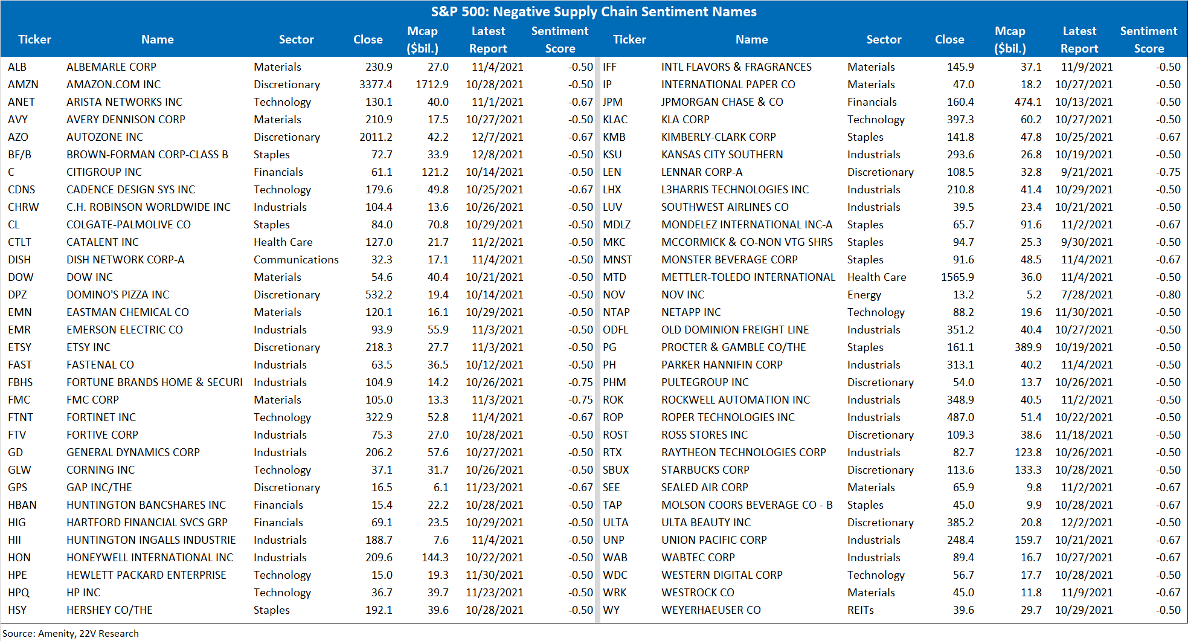
Task: Click KLA CORP name cell
Action: coord(685,120)
